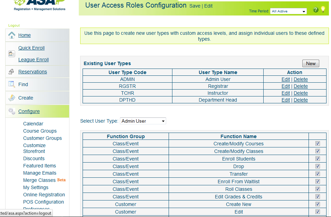The image size is (331, 217).
Task: Open Manage Emails
Action: click(x=40, y=173)
